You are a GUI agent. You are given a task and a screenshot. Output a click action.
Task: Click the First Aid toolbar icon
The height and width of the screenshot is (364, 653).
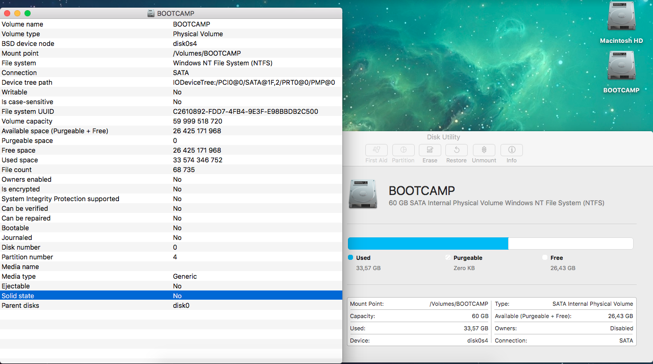[x=376, y=150]
